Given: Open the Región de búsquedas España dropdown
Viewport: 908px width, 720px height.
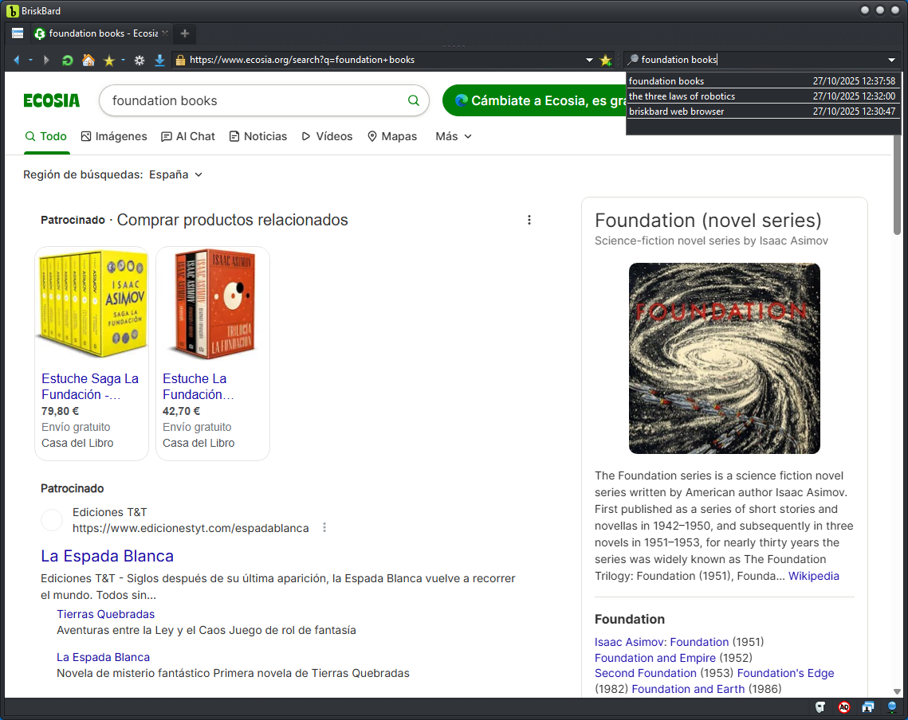Looking at the screenshot, I should pyautogui.click(x=175, y=174).
